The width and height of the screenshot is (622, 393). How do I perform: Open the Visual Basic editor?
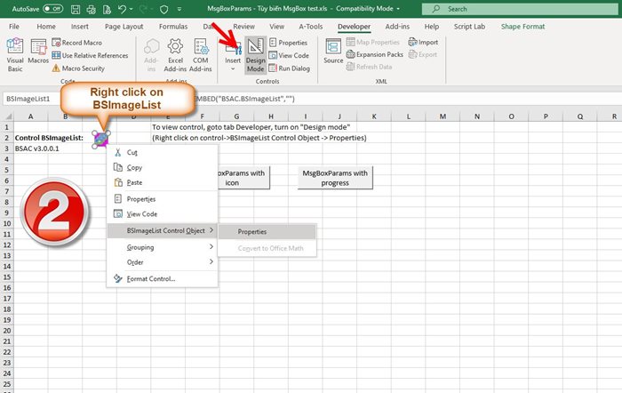15,55
